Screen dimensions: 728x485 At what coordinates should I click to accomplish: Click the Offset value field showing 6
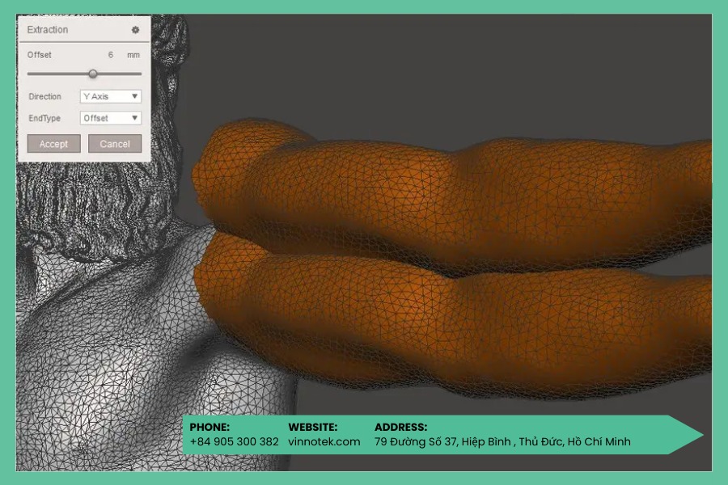coord(111,55)
